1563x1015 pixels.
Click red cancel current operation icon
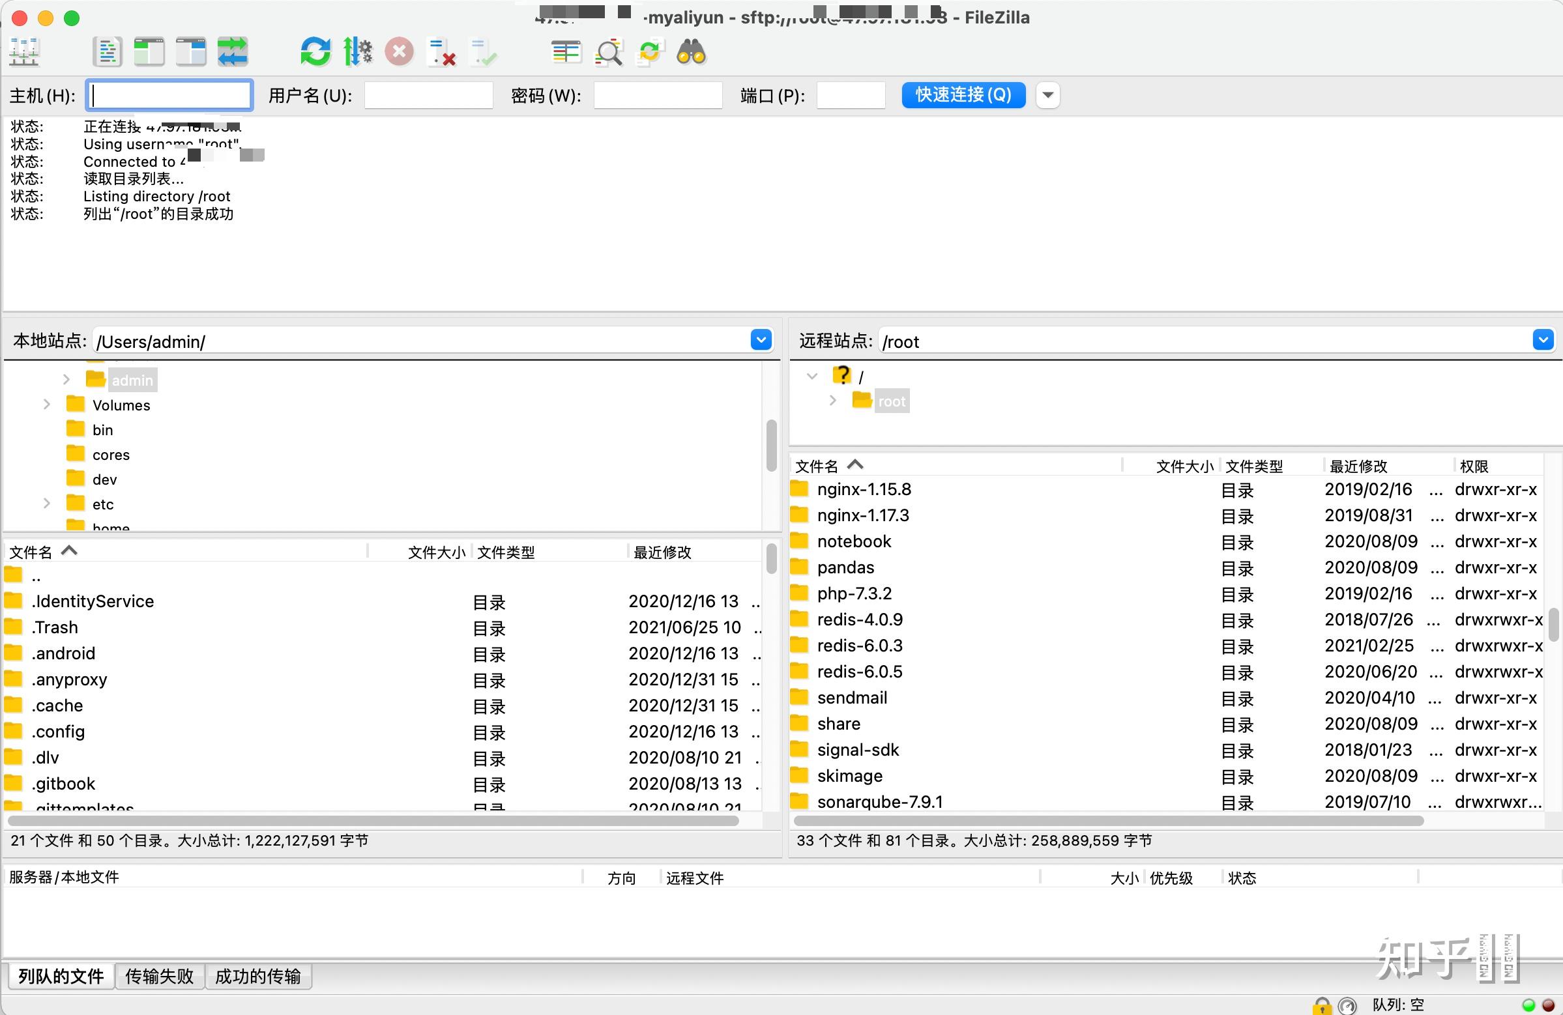point(399,52)
